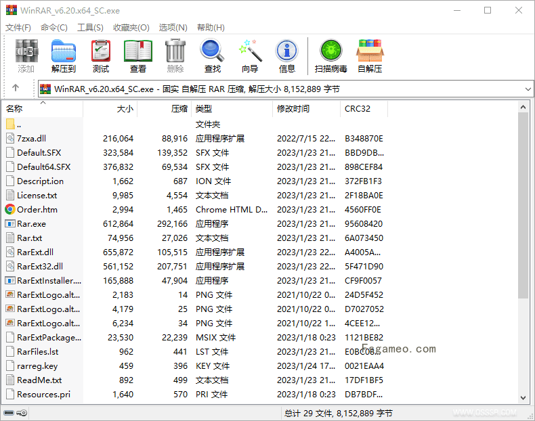535x421 pixels.
Task: Sort by the CRC32 column header
Action: [x=364, y=109]
